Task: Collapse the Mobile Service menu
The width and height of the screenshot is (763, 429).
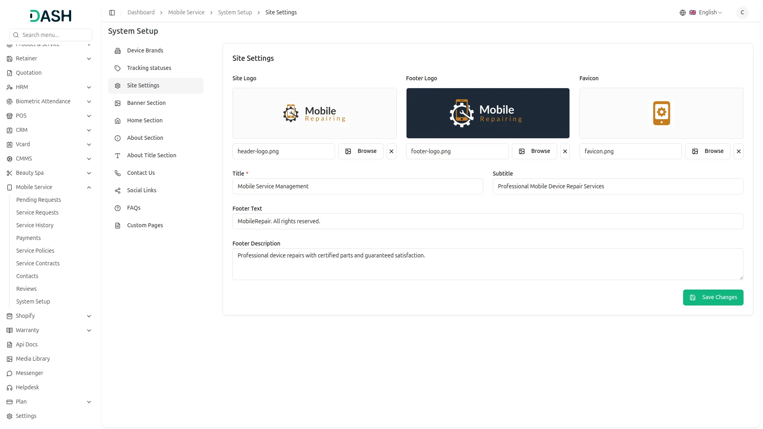Action: click(x=89, y=187)
